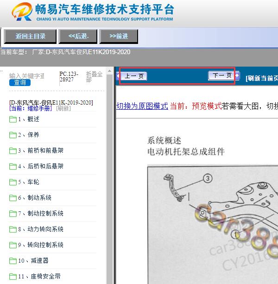
Task: Click [D-东风汽车-俊风E11K-2019-2020] sidebar title
Action: pos(51,103)
